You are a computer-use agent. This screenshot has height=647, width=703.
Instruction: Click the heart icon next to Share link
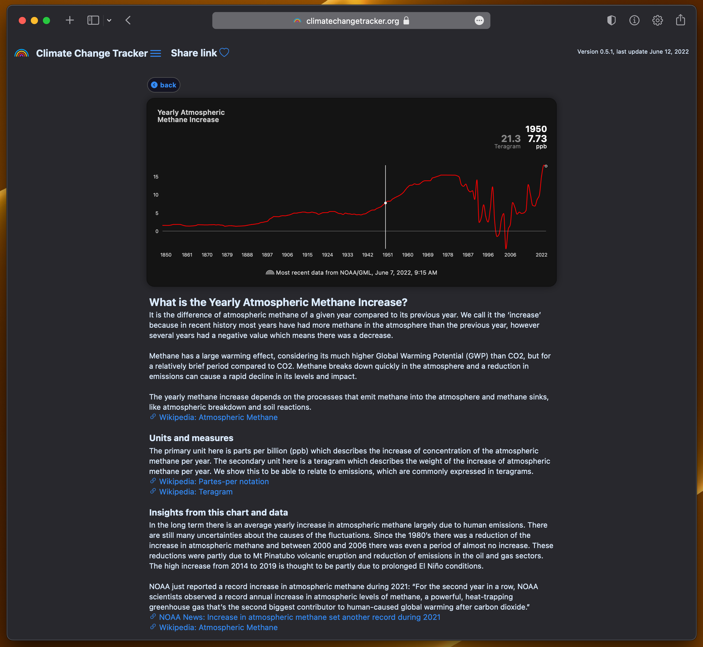tap(224, 52)
